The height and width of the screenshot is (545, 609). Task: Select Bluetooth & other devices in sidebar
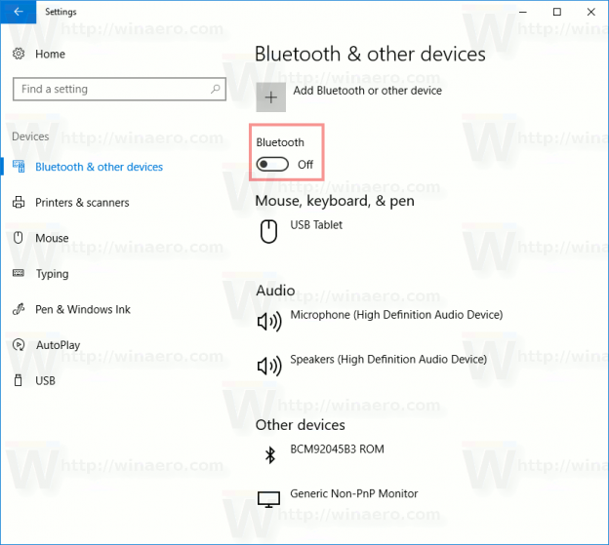pos(99,167)
